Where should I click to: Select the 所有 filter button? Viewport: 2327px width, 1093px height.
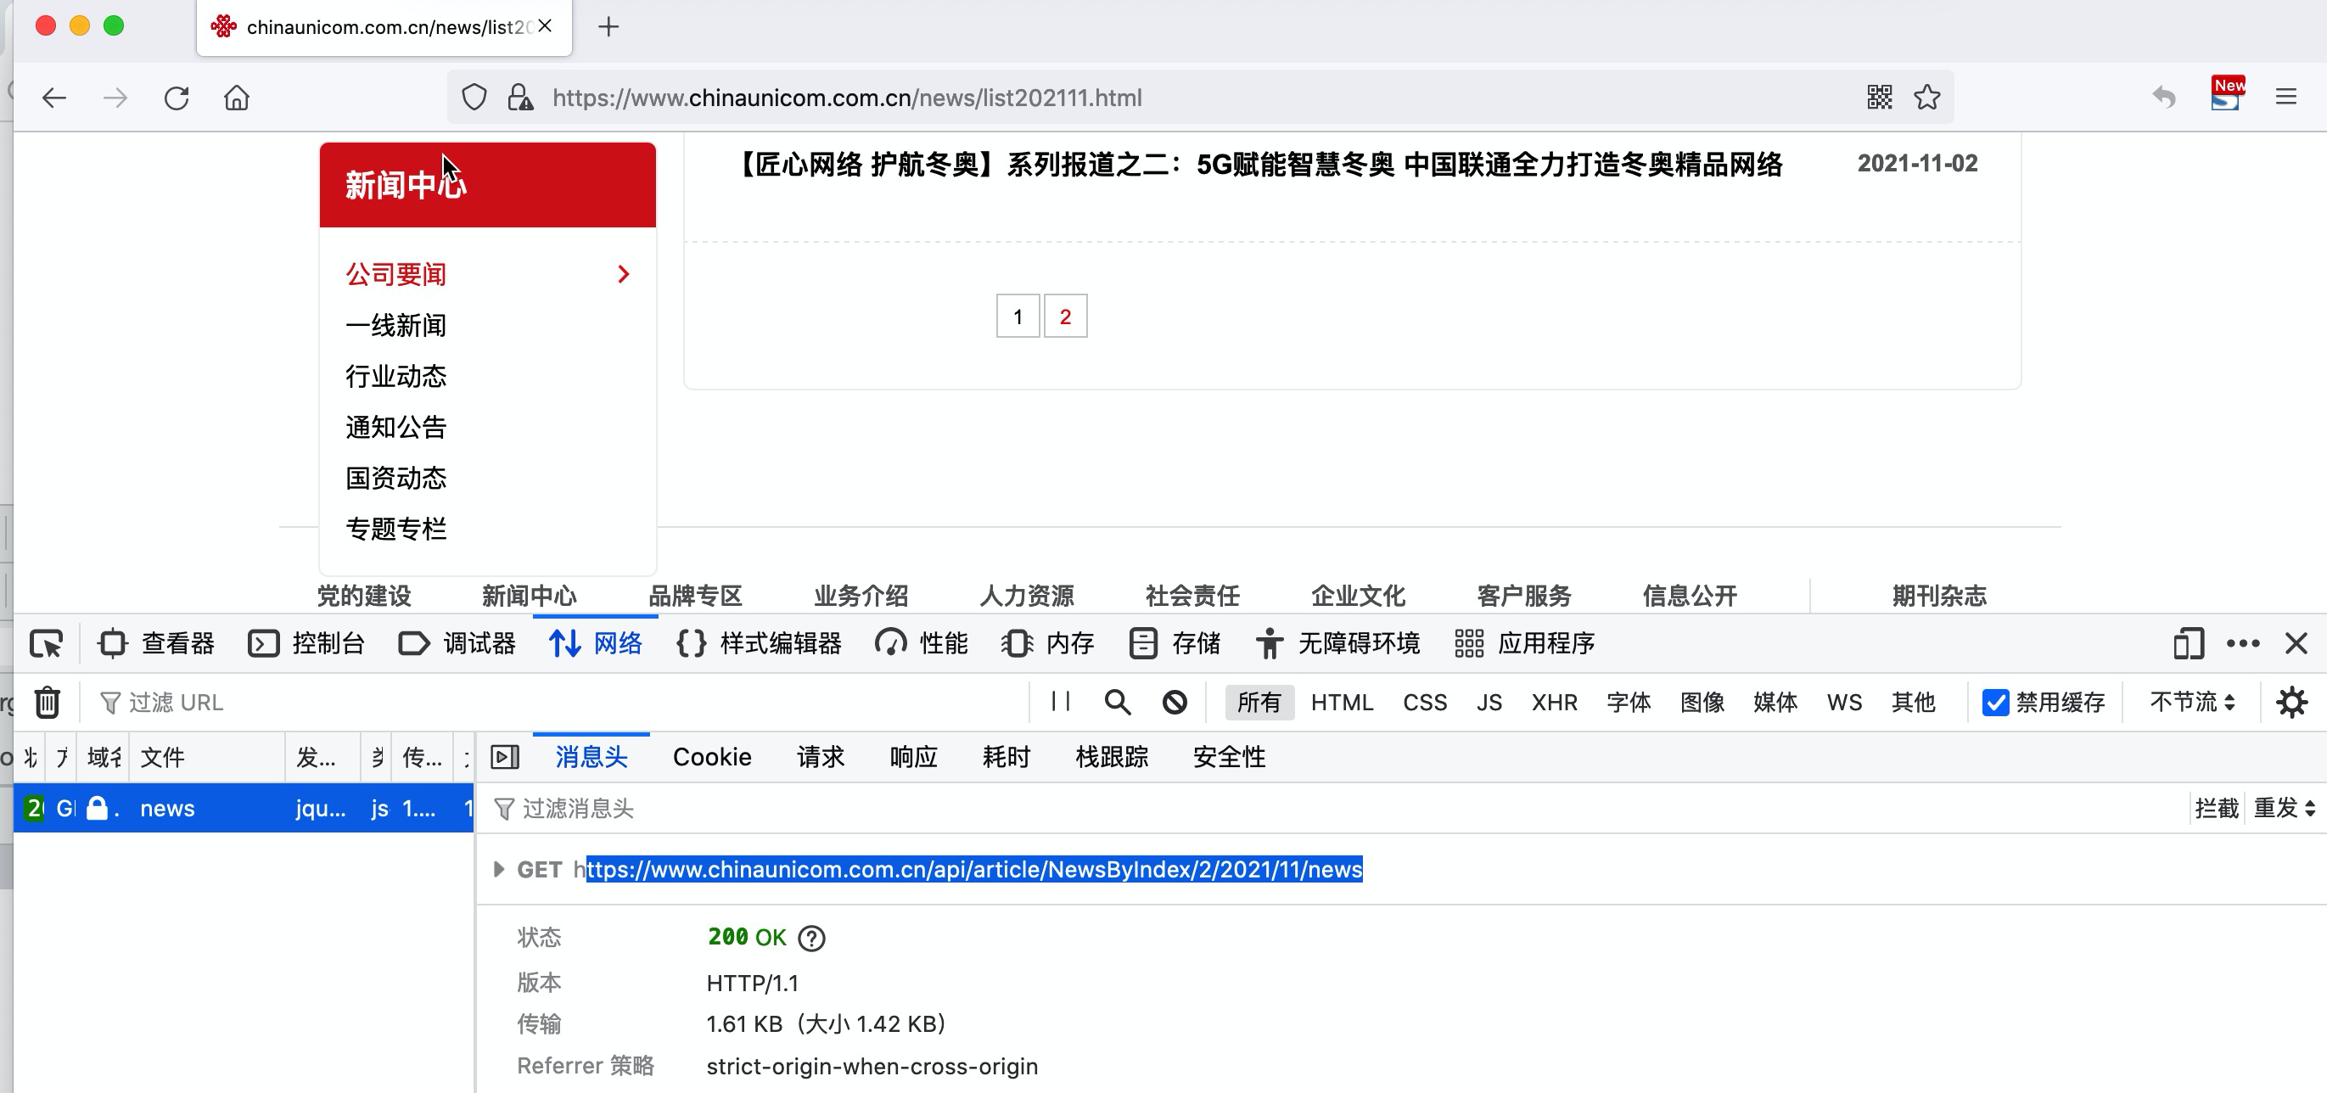click(x=1259, y=702)
